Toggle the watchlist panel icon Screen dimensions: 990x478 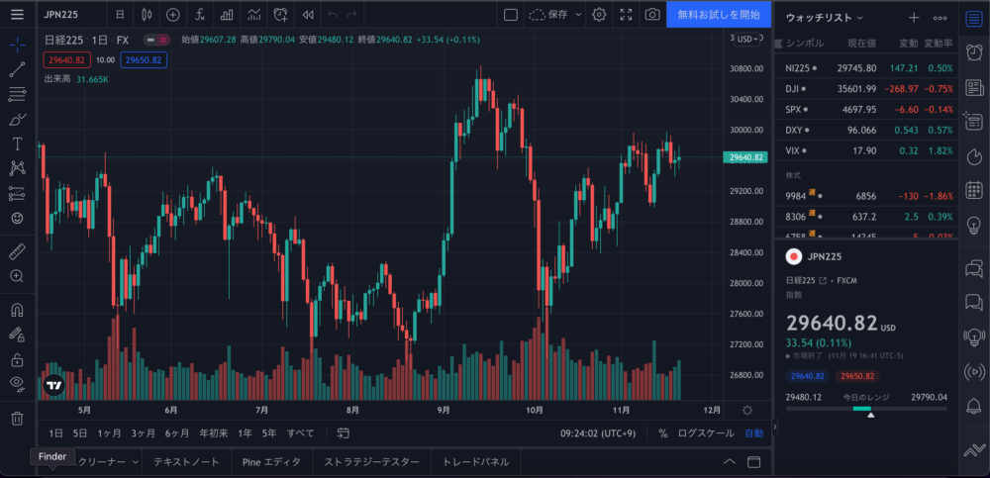(974, 18)
